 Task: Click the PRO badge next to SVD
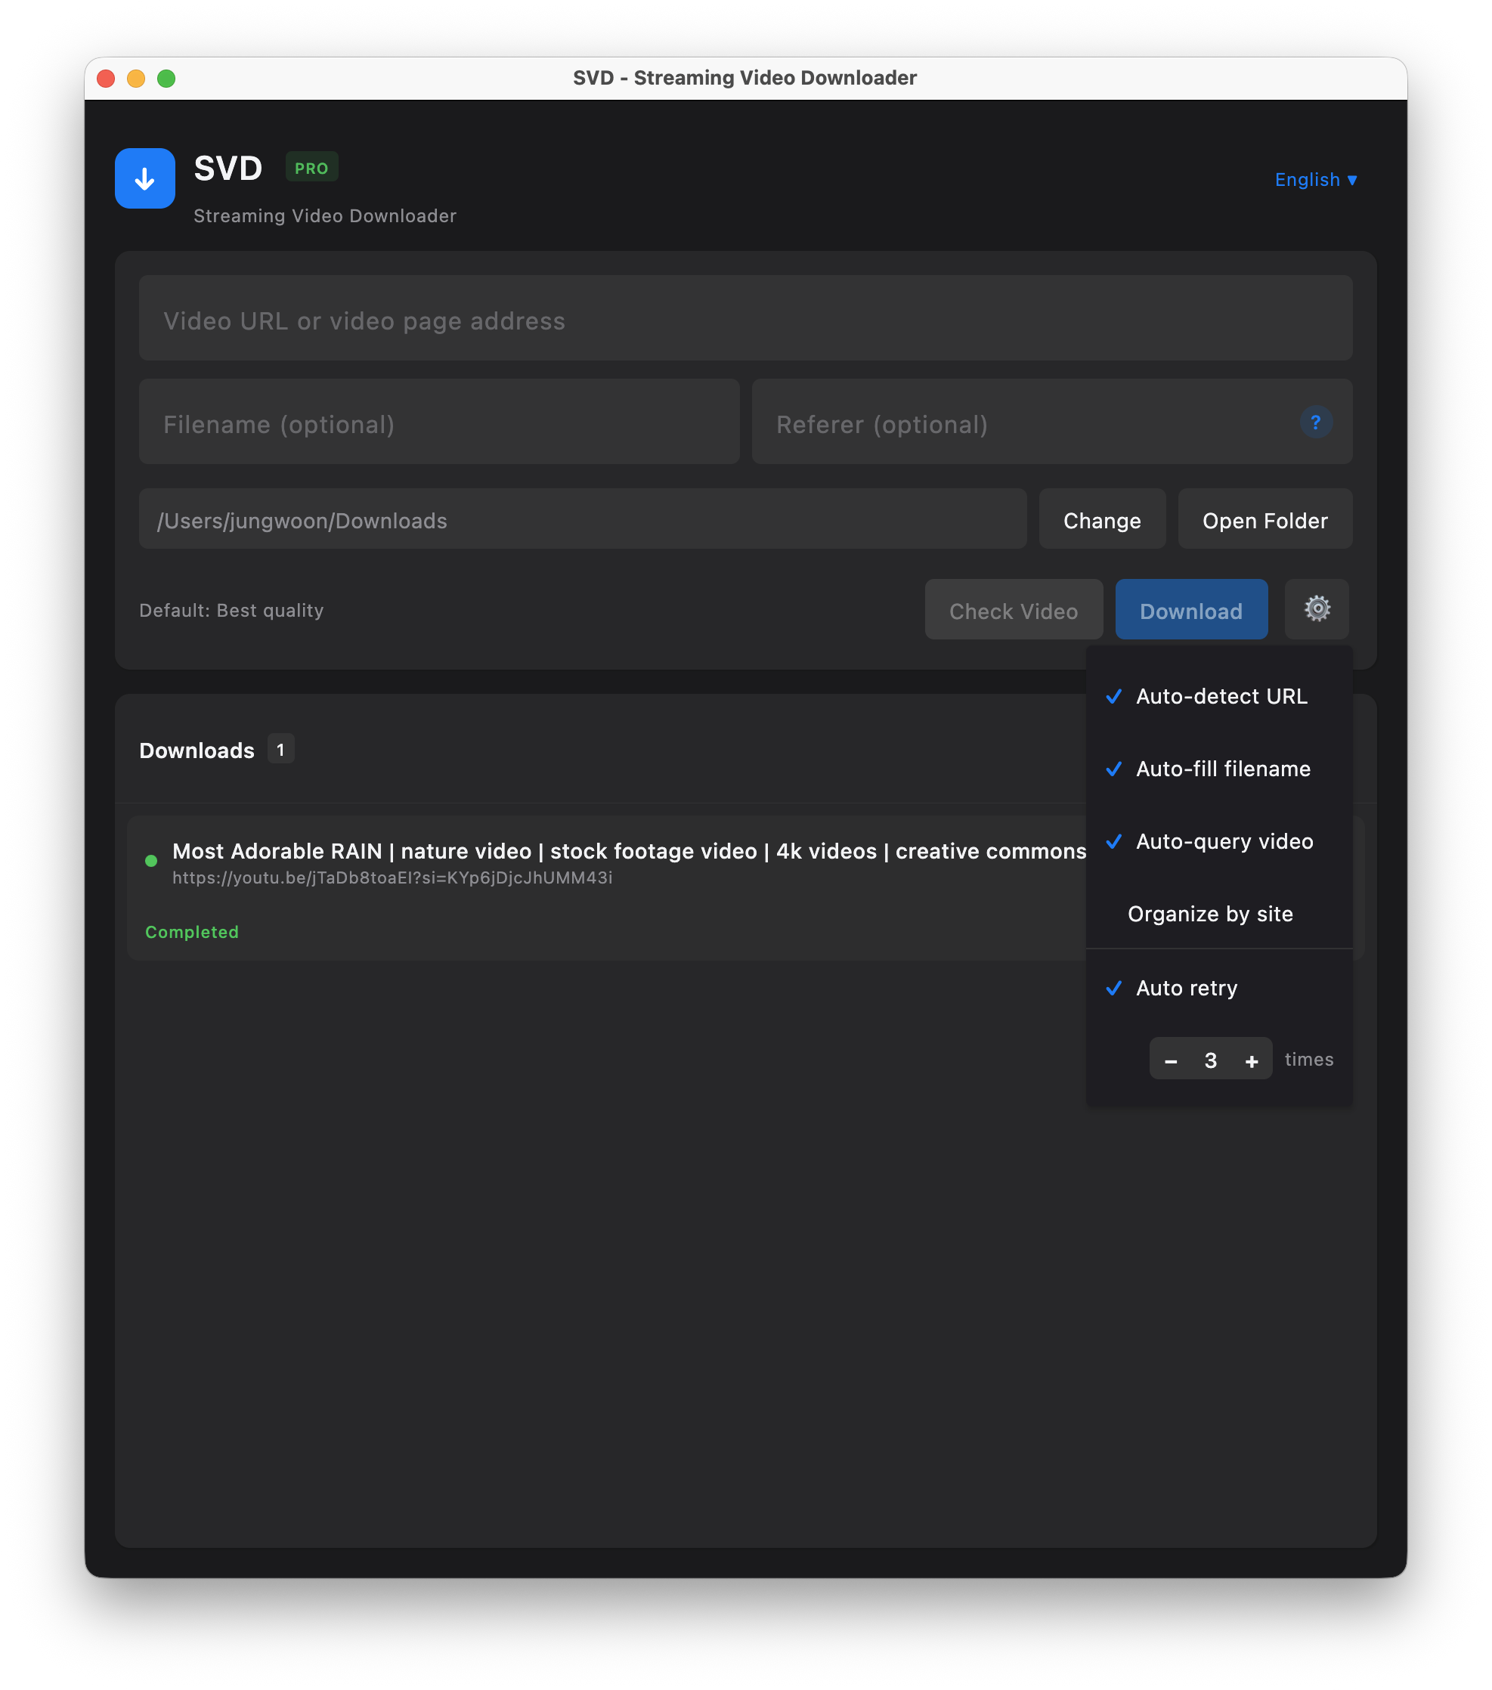click(x=312, y=167)
